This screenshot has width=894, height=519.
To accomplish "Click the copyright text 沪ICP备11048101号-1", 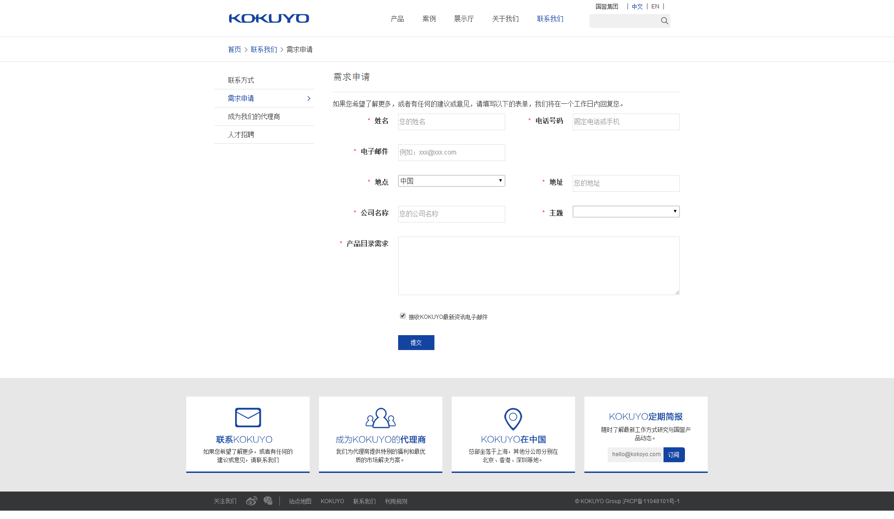I will coord(651,501).
